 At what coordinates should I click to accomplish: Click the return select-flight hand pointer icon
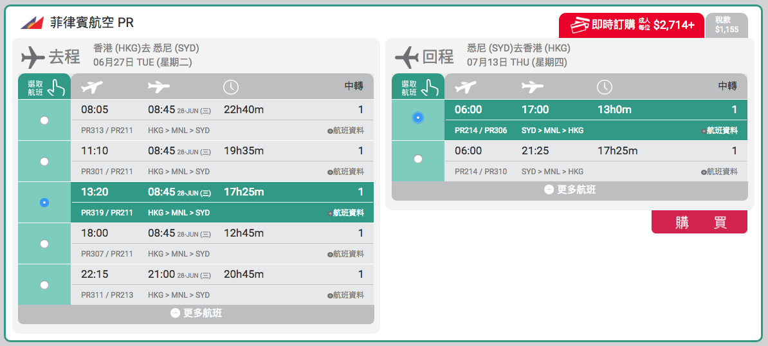[432, 87]
